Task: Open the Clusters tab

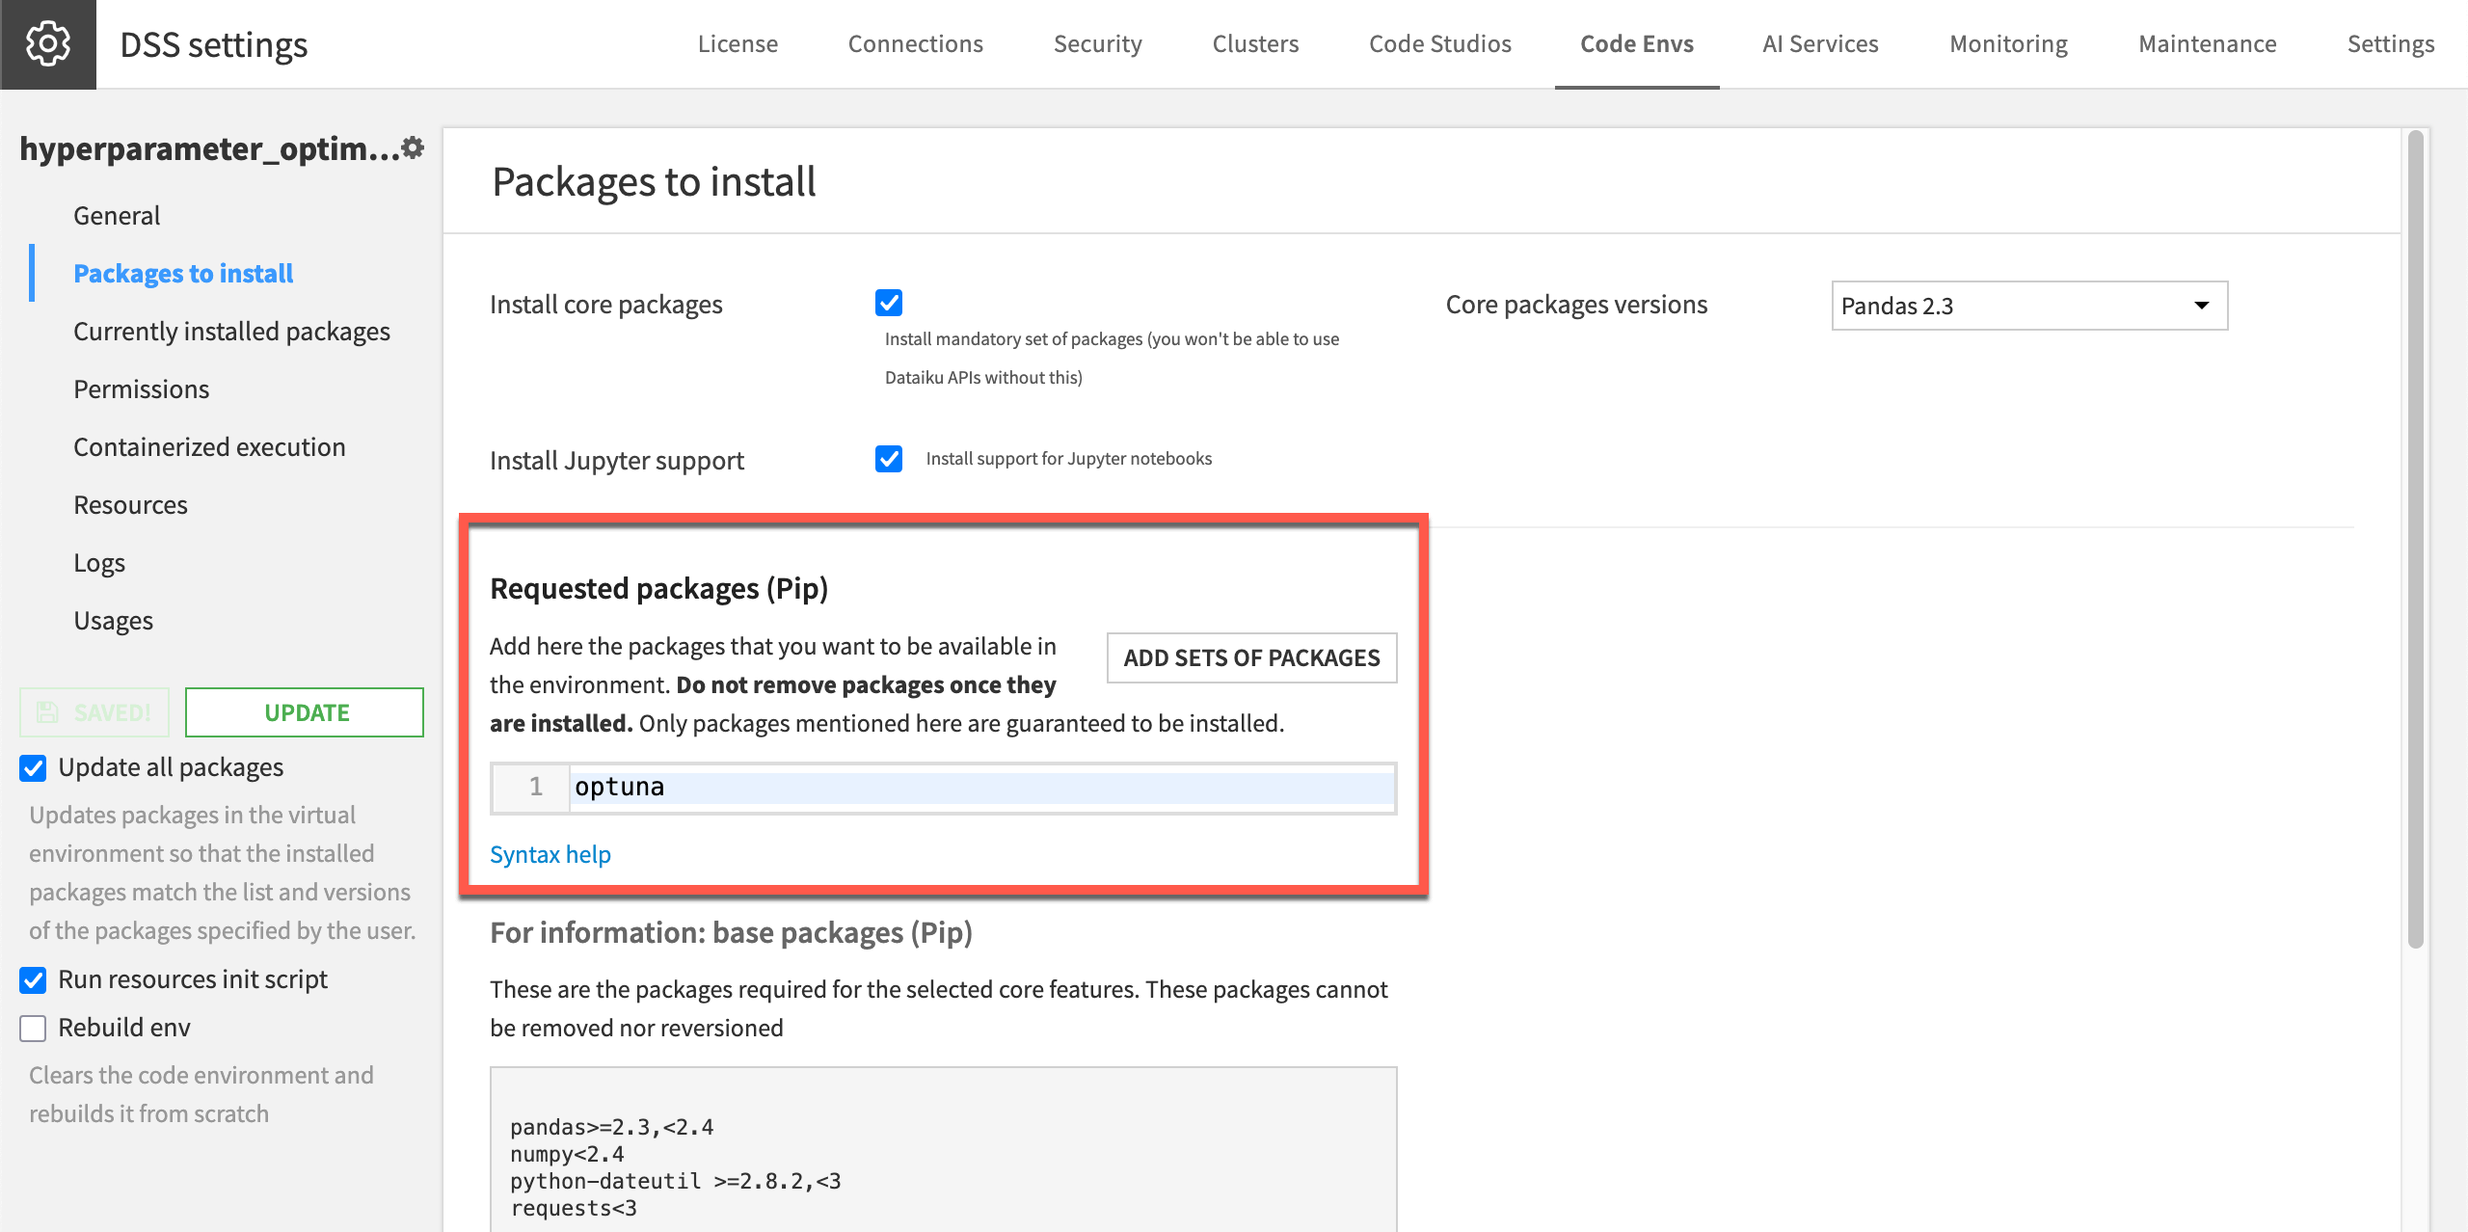Action: [1255, 44]
